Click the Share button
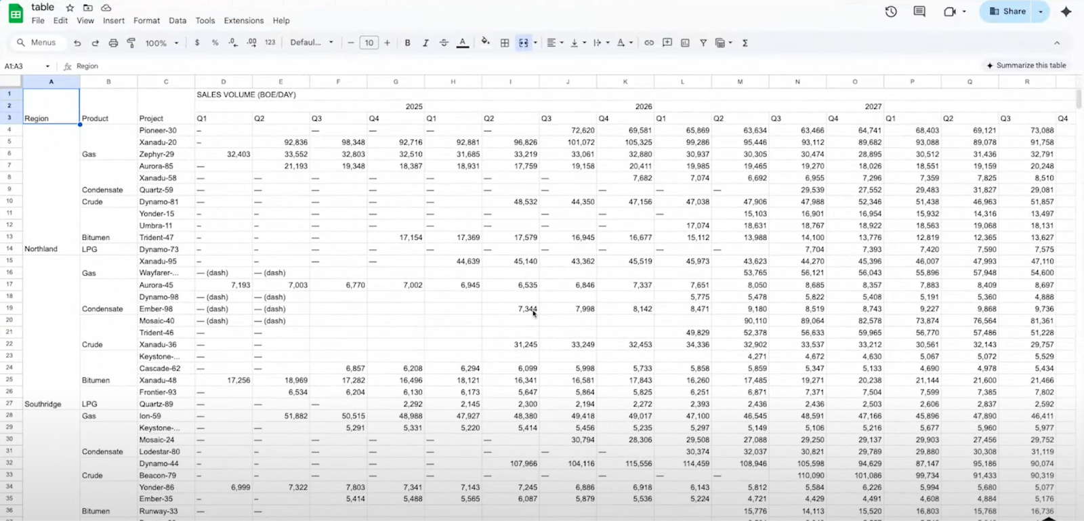 1007,12
